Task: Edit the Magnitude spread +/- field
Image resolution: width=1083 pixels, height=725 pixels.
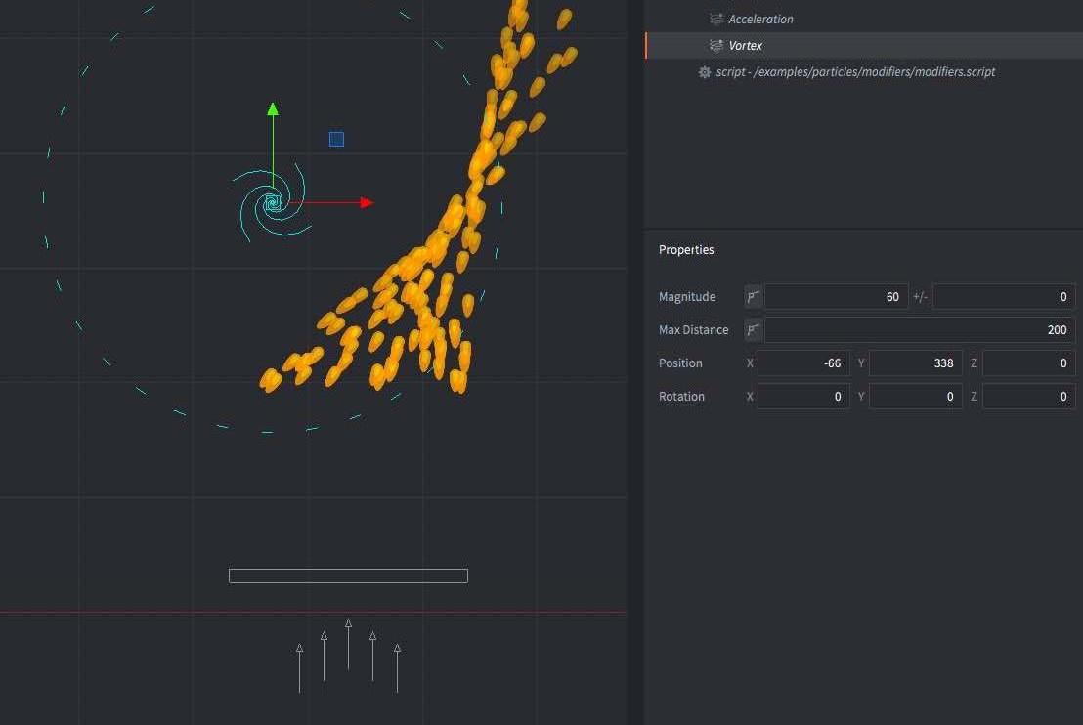Action: click(1004, 297)
